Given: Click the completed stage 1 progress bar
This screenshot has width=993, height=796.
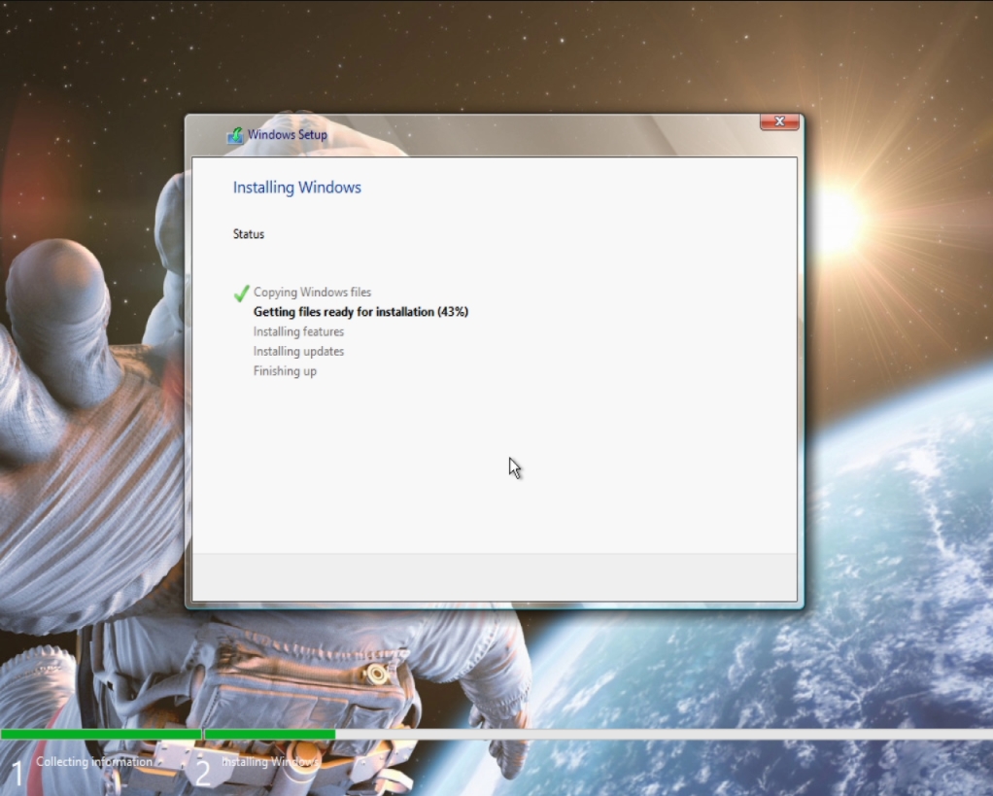Looking at the screenshot, I should coord(101,734).
